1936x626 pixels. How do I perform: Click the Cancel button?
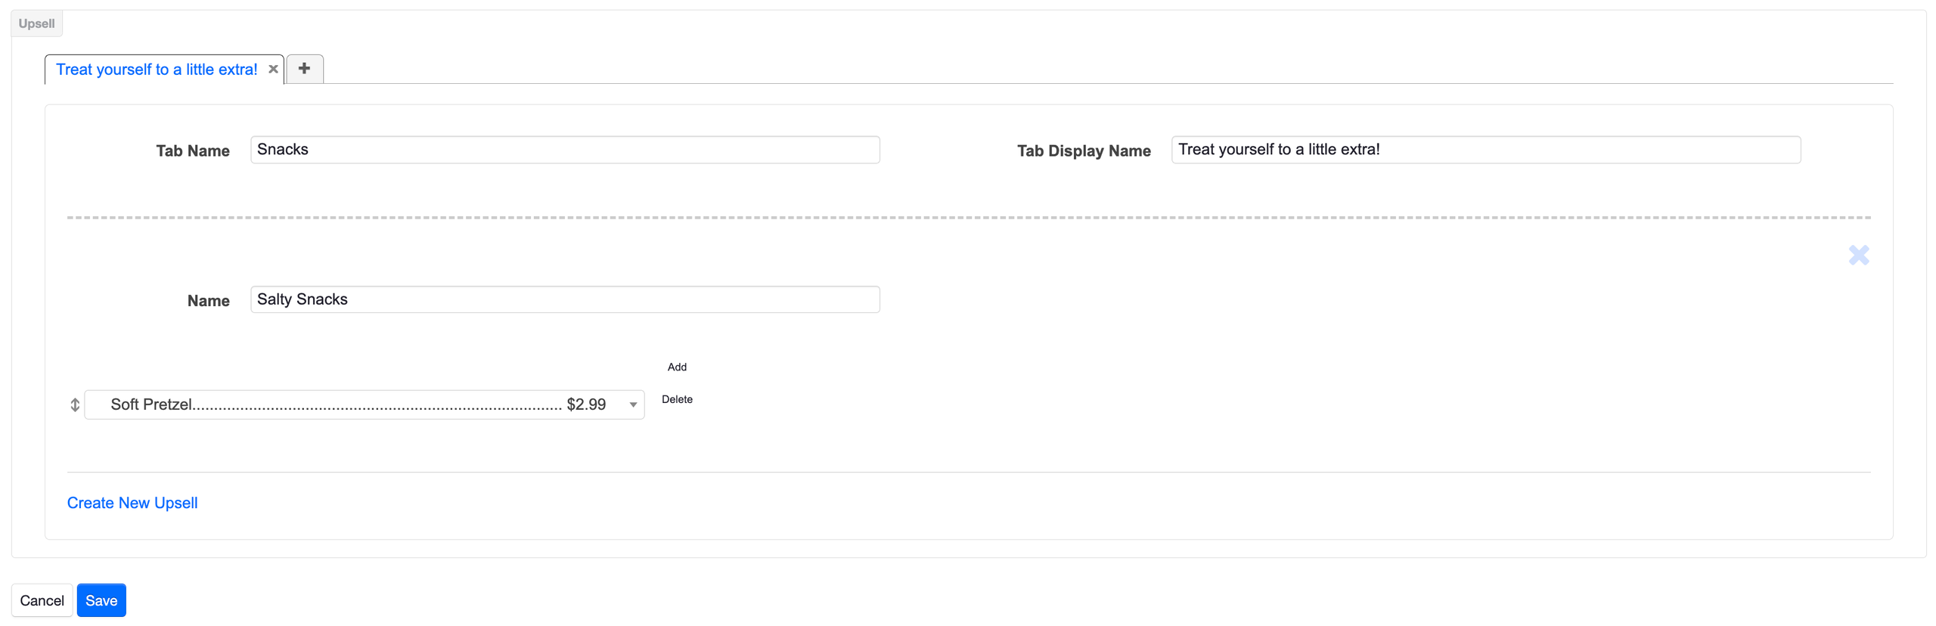[42, 600]
